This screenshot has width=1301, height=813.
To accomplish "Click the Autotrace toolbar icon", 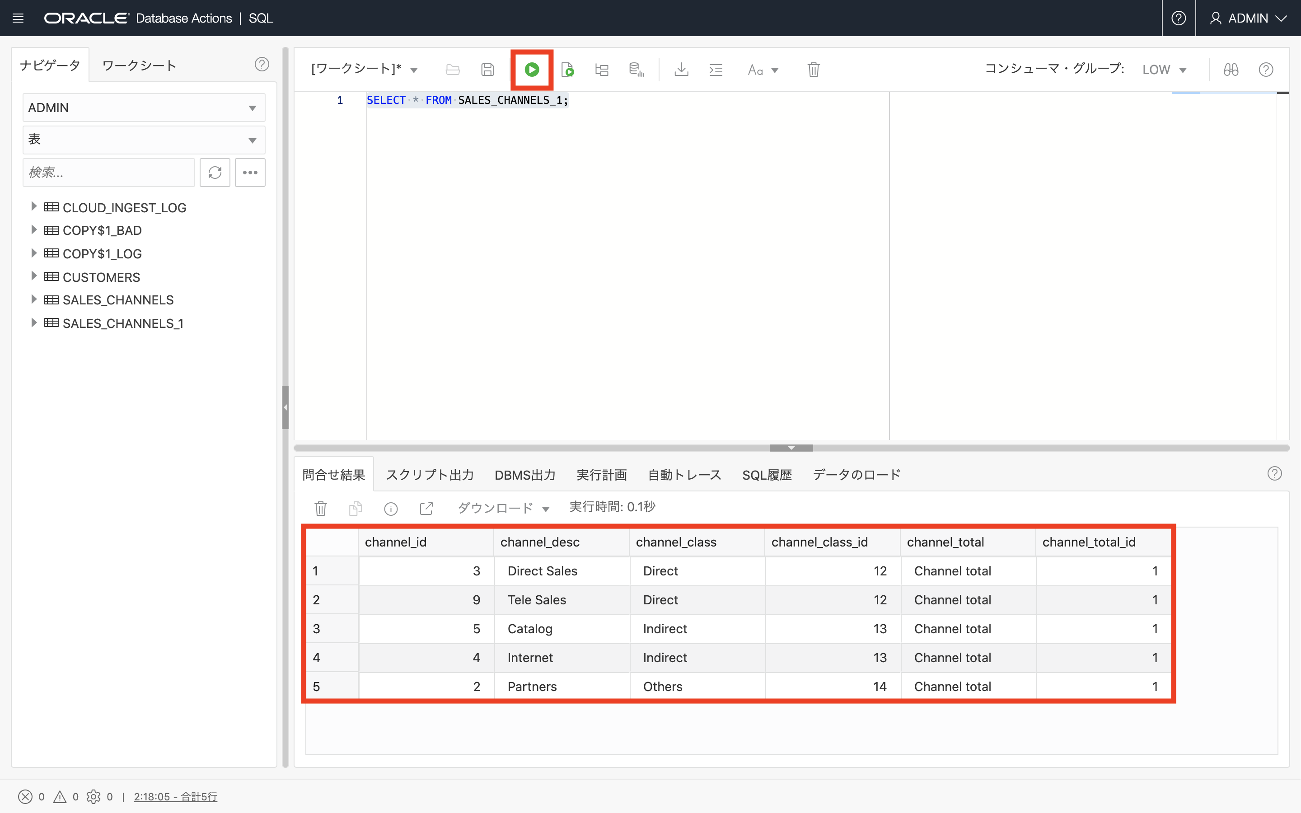I will pos(636,70).
